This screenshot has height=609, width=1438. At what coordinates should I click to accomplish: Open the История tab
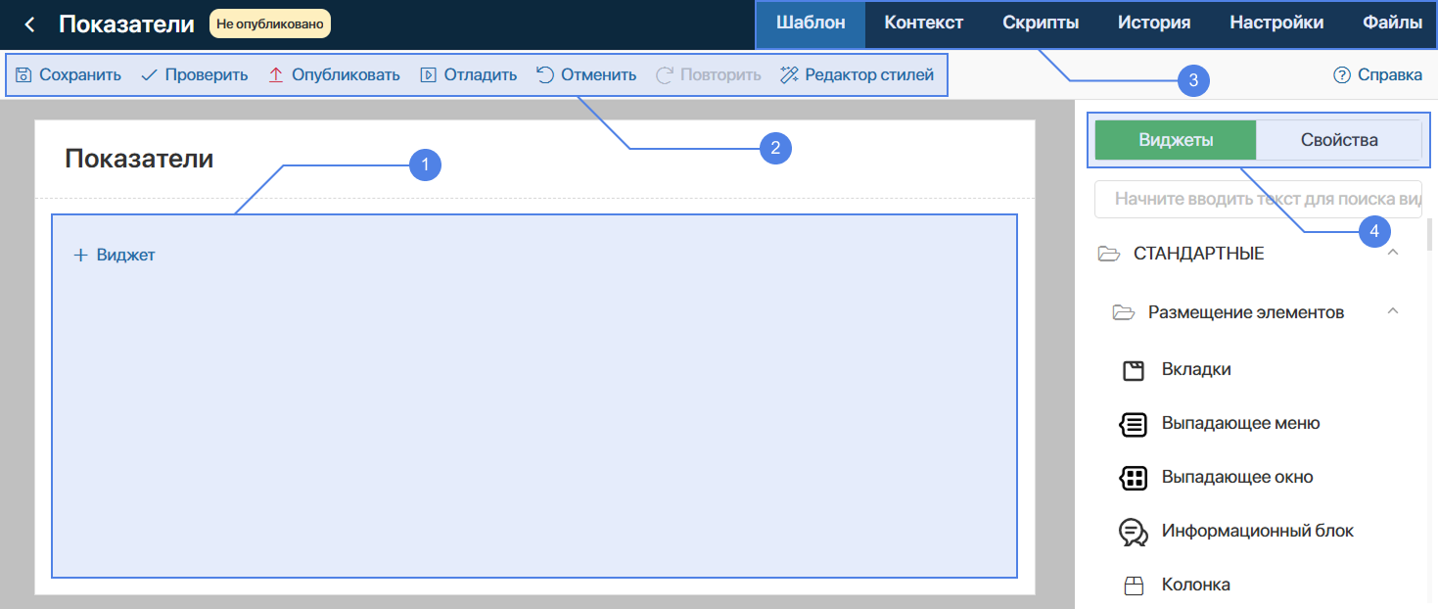pos(1154,23)
